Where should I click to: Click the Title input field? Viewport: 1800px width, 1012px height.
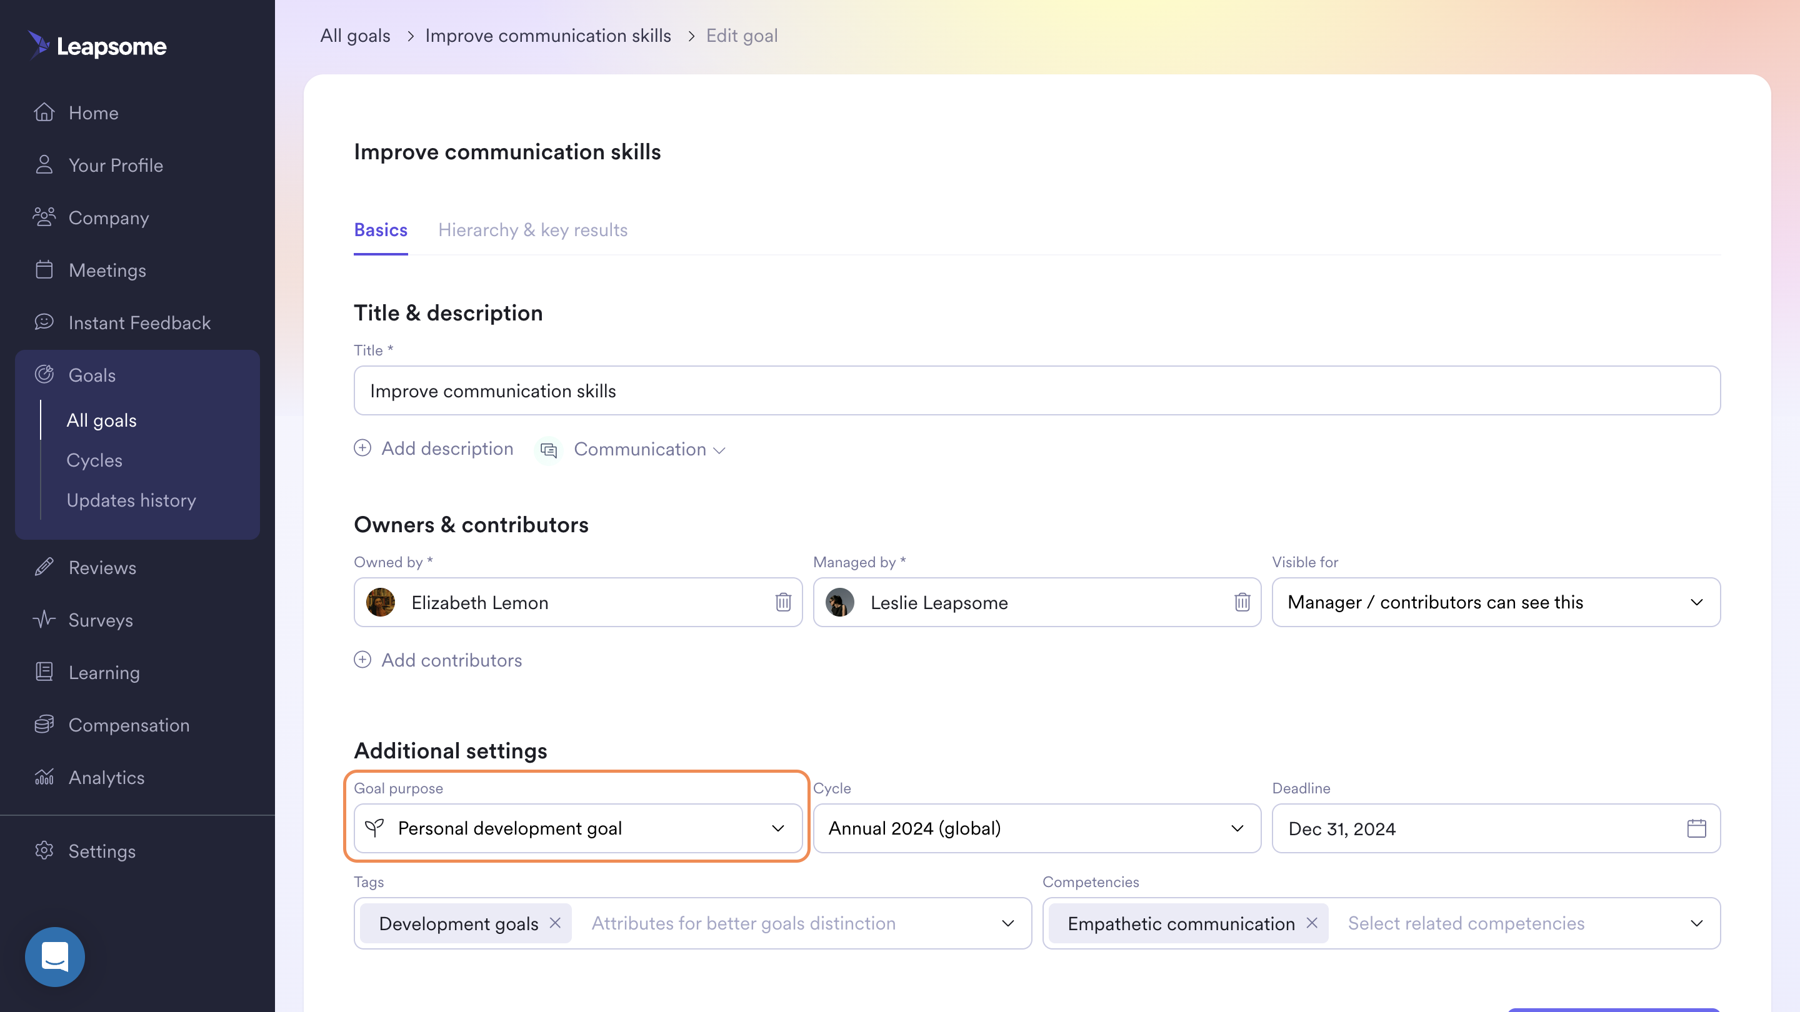[1037, 390]
